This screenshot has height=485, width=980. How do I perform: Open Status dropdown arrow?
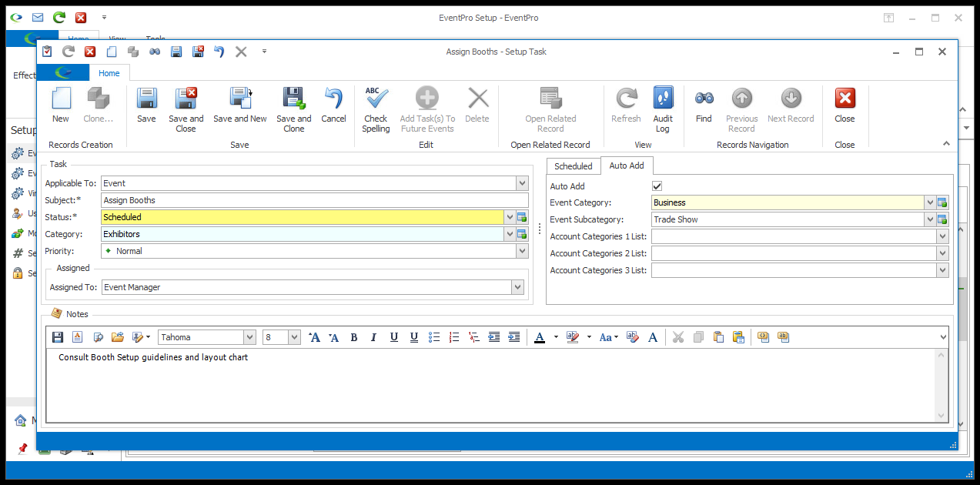(509, 217)
